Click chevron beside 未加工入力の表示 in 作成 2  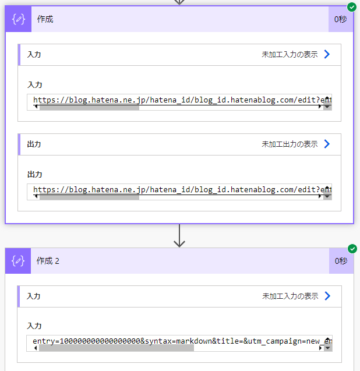(x=327, y=296)
